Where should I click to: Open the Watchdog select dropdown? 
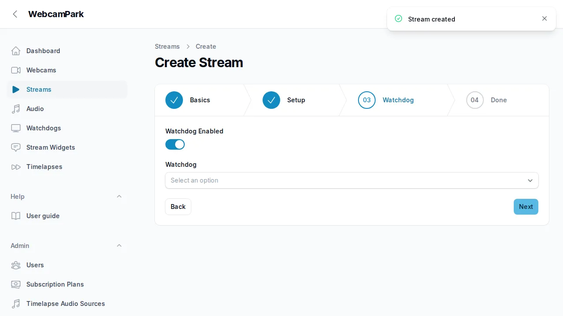click(x=352, y=180)
